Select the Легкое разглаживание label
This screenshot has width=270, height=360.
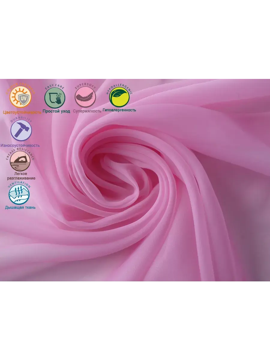pos(21,176)
